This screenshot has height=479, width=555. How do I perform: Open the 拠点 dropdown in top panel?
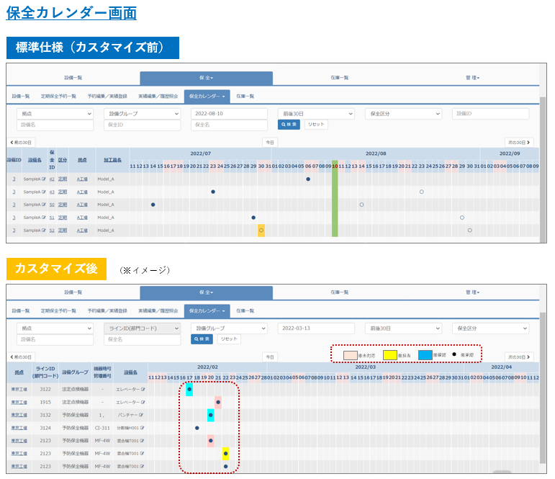click(55, 114)
